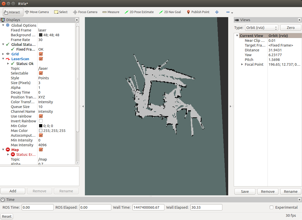Pick the Measure tool
302x220 pixels.
(111, 12)
